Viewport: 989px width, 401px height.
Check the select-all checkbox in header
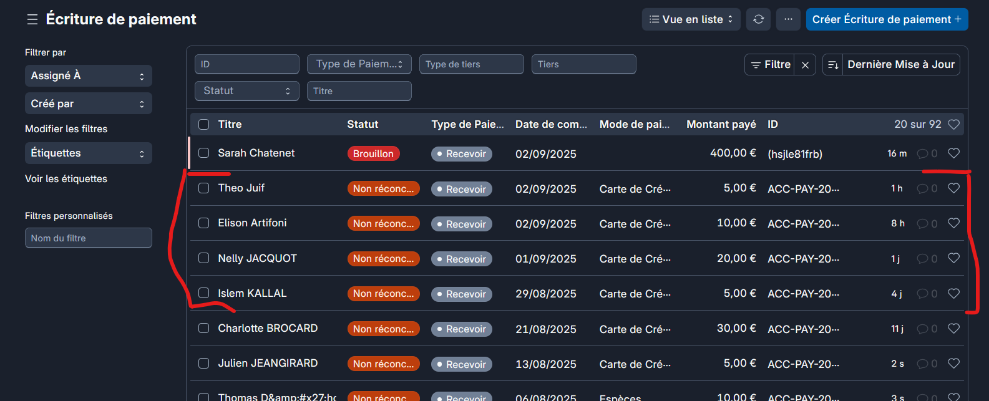coord(203,124)
